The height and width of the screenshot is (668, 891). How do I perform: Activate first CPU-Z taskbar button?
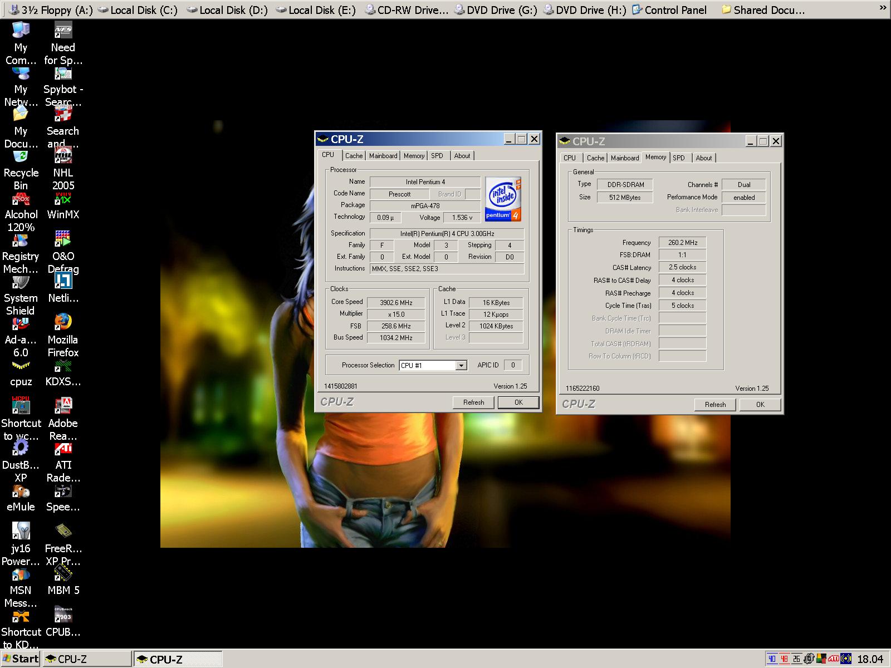87,659
